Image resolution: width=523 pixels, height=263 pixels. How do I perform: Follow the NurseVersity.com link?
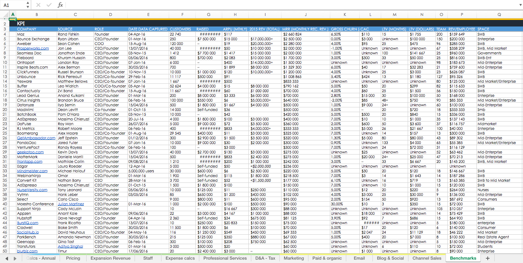coord(32,190)
